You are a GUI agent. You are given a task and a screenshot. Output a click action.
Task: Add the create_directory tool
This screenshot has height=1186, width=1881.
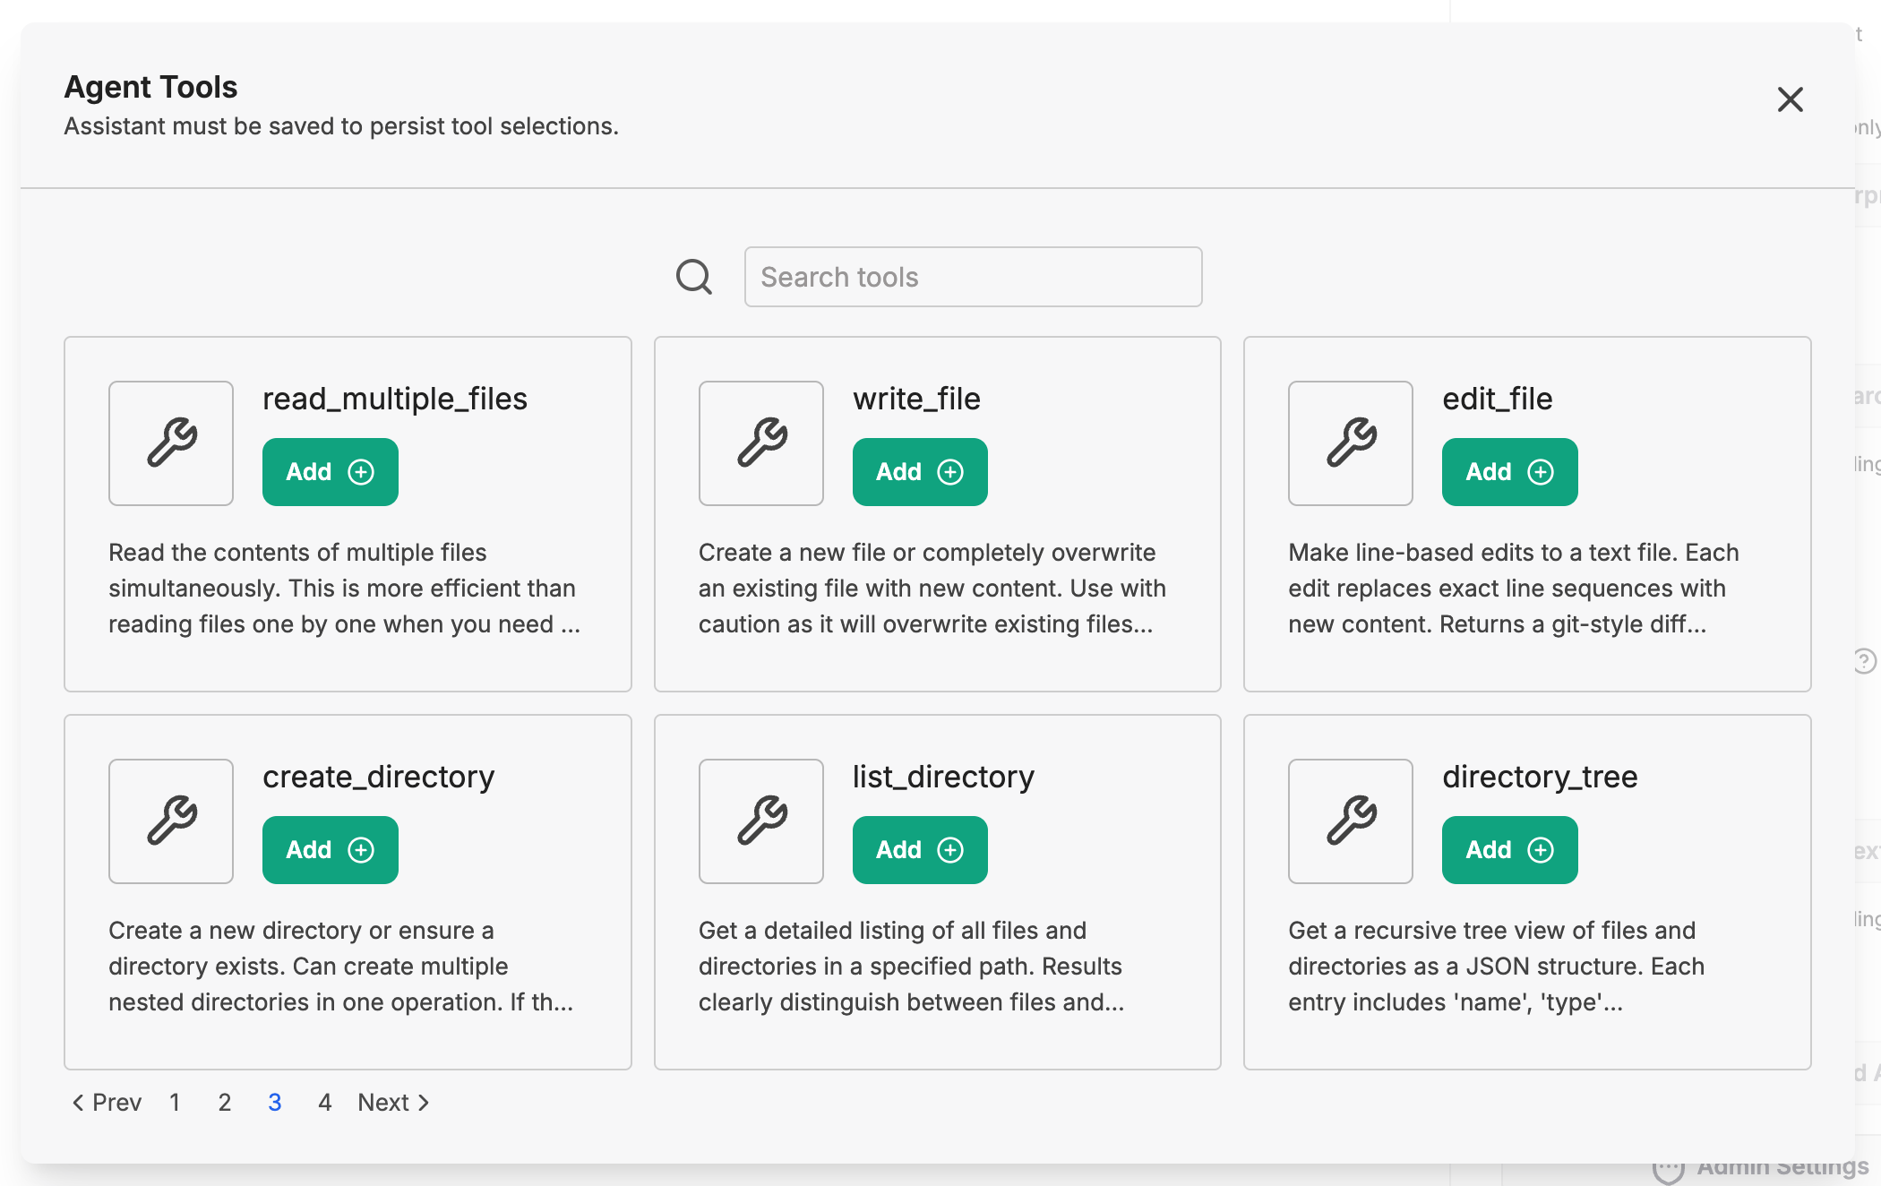[x=330, y=850]
